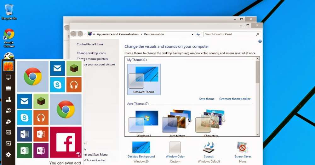Click the Forward arrow in Personalization window
Viewport: 315px width, 165px height.
(80, 34)
